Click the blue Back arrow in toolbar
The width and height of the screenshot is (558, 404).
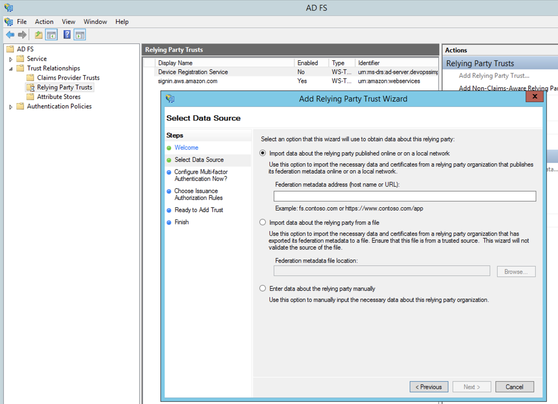coord(10,35)
